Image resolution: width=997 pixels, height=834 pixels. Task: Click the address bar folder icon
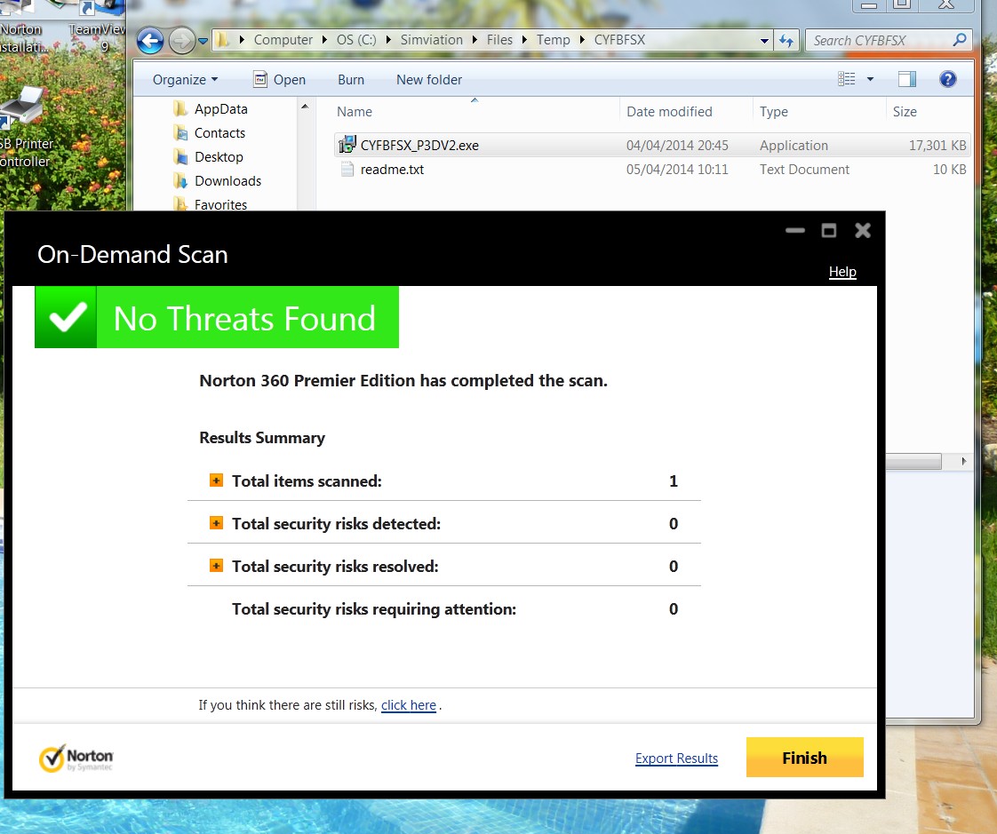tap(222, 40)
